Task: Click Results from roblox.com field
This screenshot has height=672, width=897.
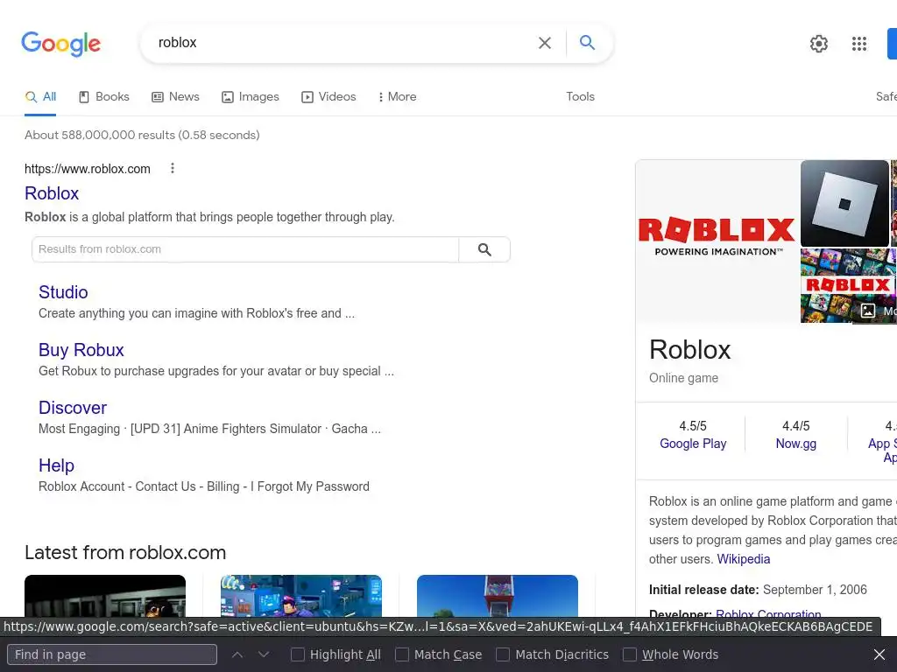Action: pyautogui.click(x=245, y=249)
